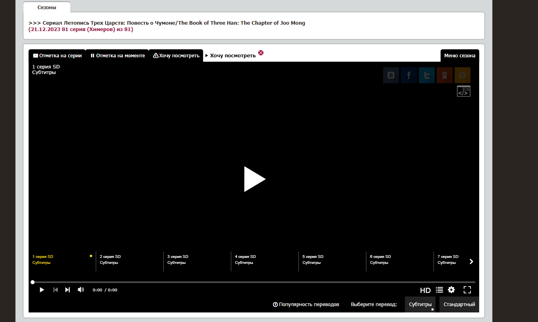Share video on VK icon
This screenshot has height=322, width=538.
[x=391, y=75]
